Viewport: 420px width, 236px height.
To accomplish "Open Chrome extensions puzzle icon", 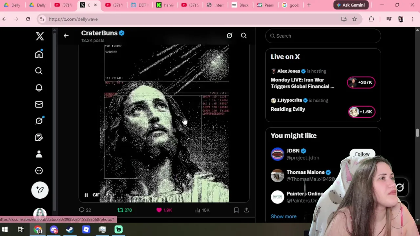I will tap(371, 19).
